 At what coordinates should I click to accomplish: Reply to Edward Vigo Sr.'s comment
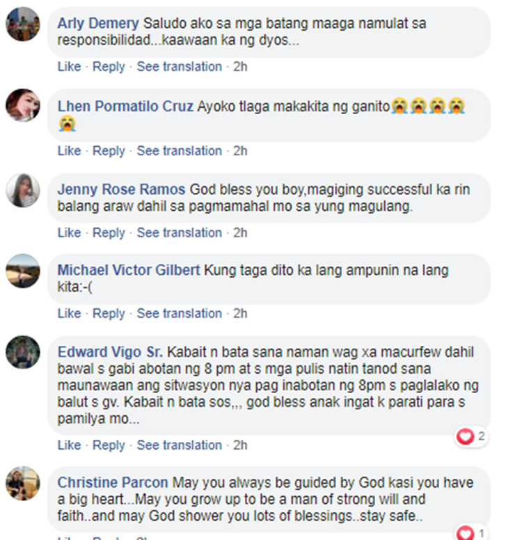(x=109, y=445)
